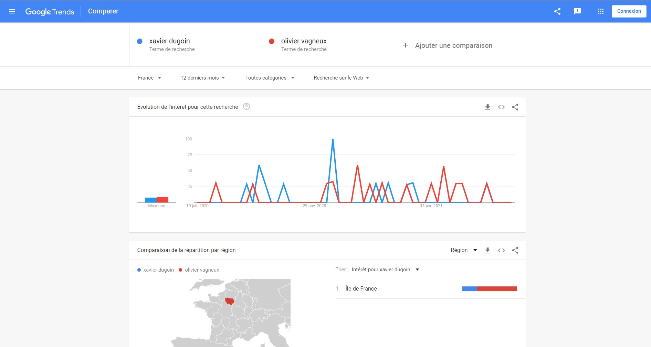651x347 pixels.
Task: Click the Connexion sign-in button
Action: [x=629, y=11]
